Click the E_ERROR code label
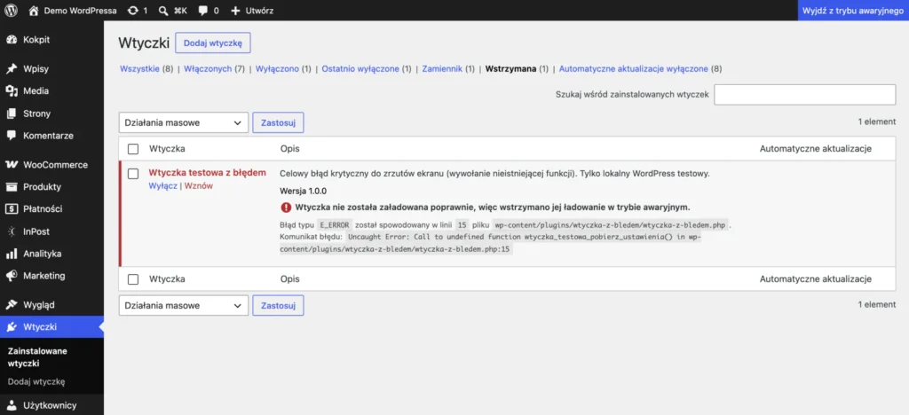This screenshot has width=909, height=415. coord(335,224)
